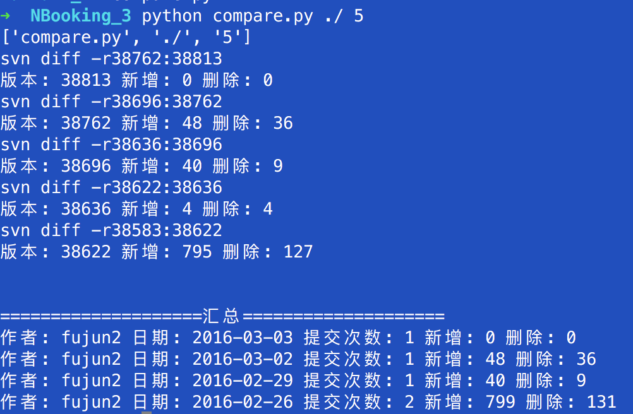Viewport: 633px width, 414px height.
Task: Click the line 'svn diff -r38696:38762'
Action: coord(111,102)
